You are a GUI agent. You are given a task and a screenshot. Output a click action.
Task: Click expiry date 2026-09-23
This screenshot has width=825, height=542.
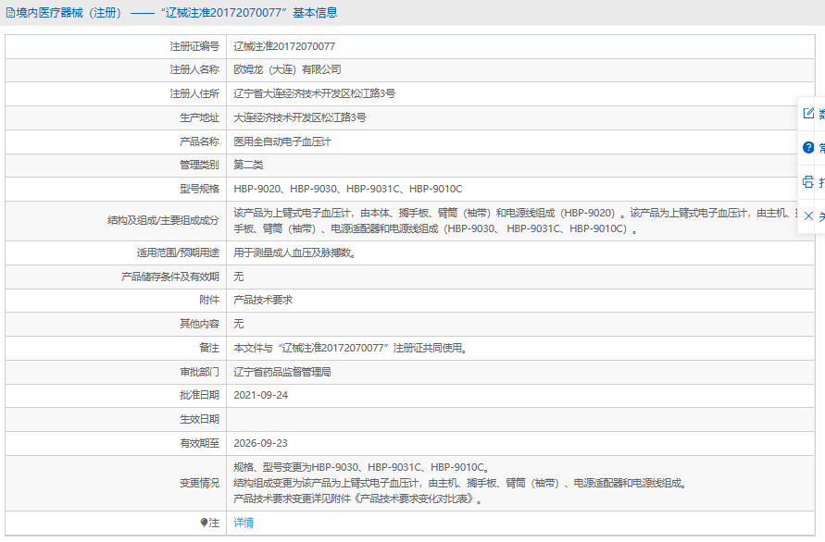point(260,443)
